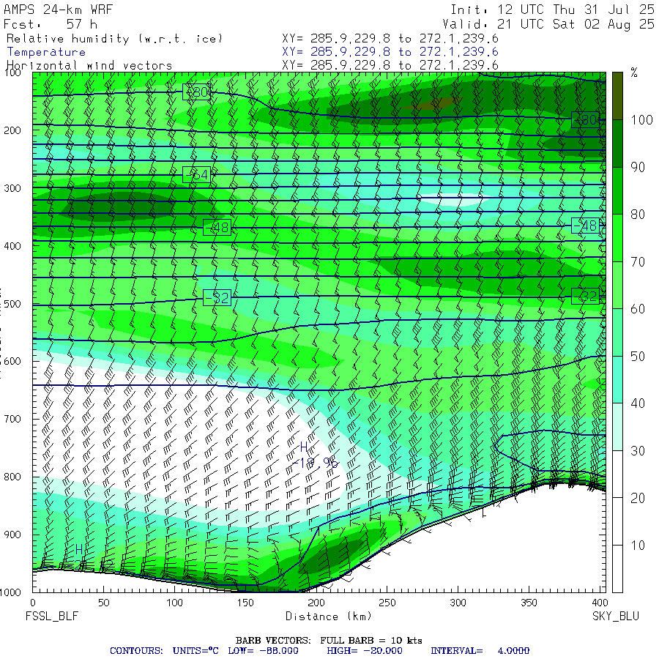Click the colorbar tick label '20'
The image size is (659, 659).
pyautogui.click(x=638, y=499)
